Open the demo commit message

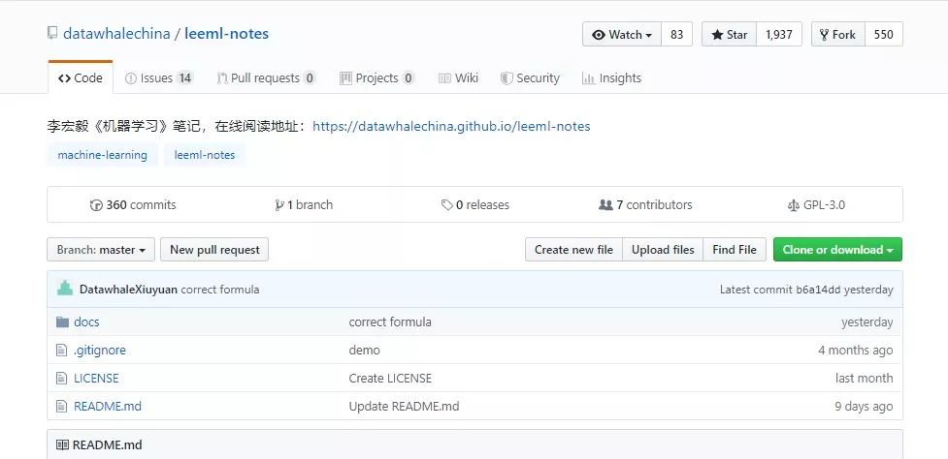pos(365,350)
